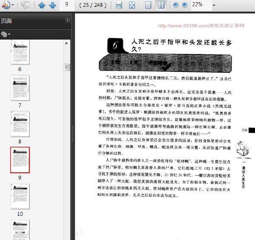Open its dropdown arrow

click(x=13, y=5)
